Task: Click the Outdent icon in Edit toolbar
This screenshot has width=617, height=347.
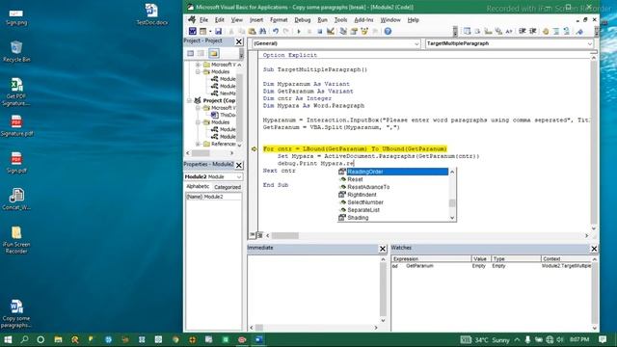Action: [533, 31]
